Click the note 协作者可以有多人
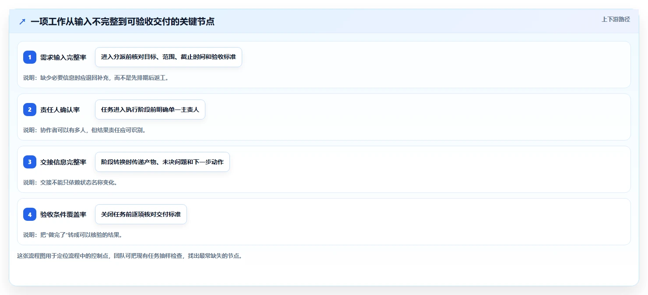Screen dimensions: 648x295 (x=85, y=130)
